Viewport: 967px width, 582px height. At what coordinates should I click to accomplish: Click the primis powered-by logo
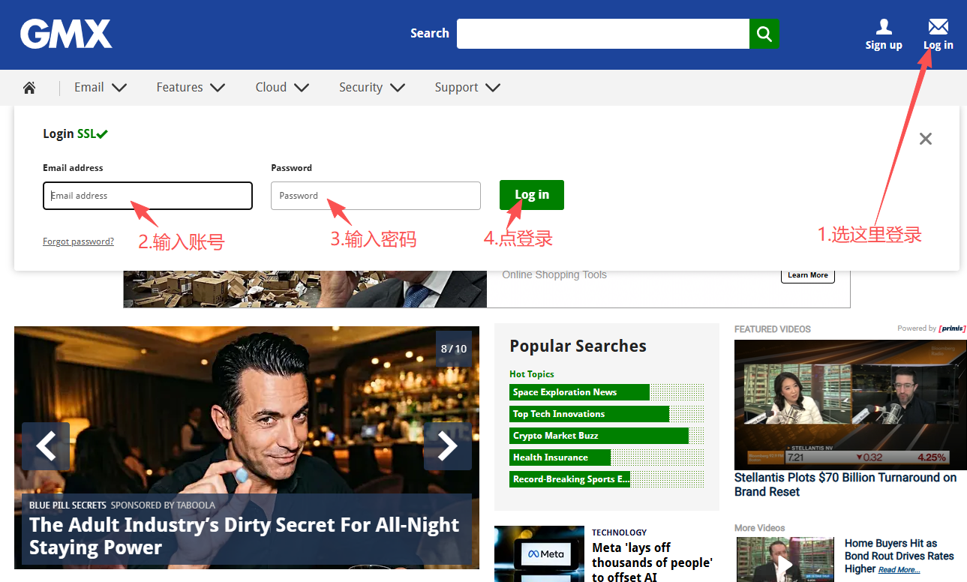(x=952, y=328)
